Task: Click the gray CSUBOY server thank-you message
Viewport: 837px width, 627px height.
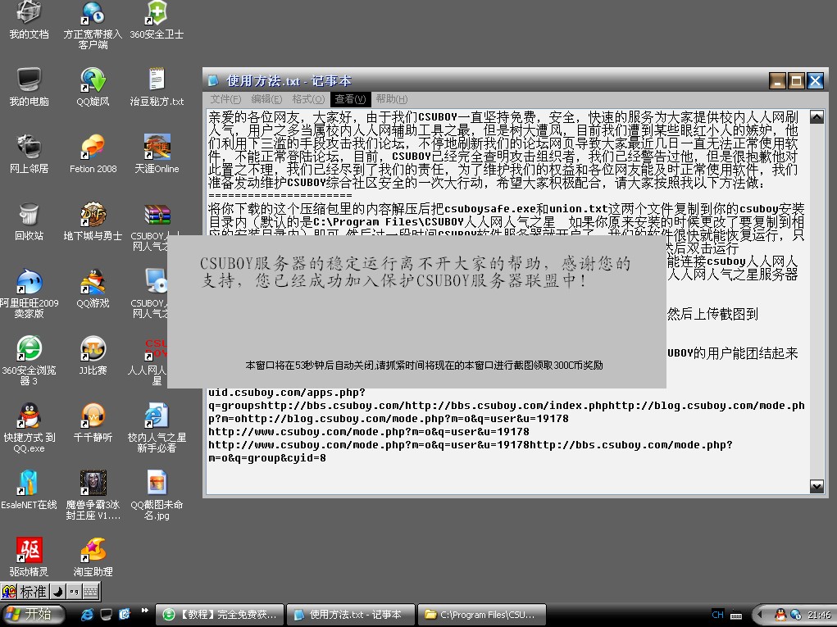Action: 416,271
